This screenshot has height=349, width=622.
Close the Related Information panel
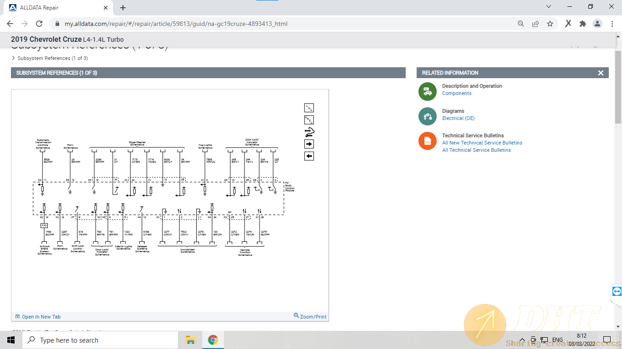pyautogui.click(x=601, y=73)
